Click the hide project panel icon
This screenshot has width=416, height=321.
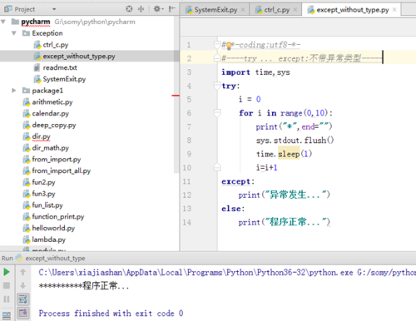(x=172, y=9)
